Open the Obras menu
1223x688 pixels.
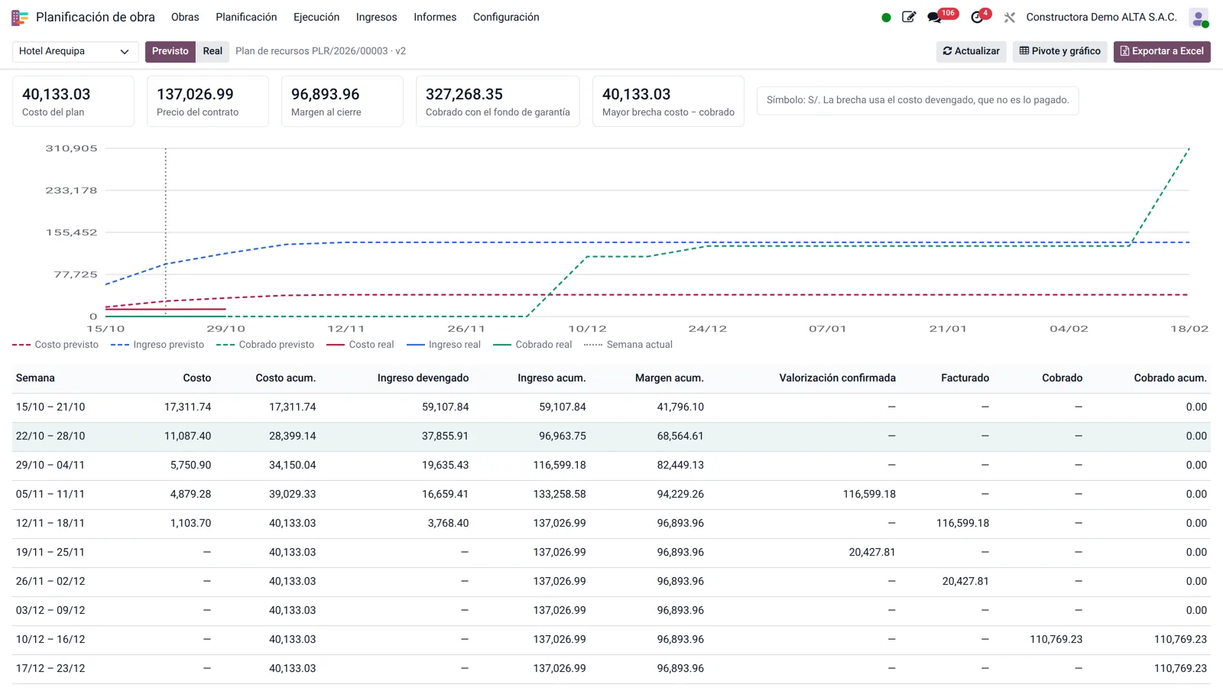click(x=185, y=17)
